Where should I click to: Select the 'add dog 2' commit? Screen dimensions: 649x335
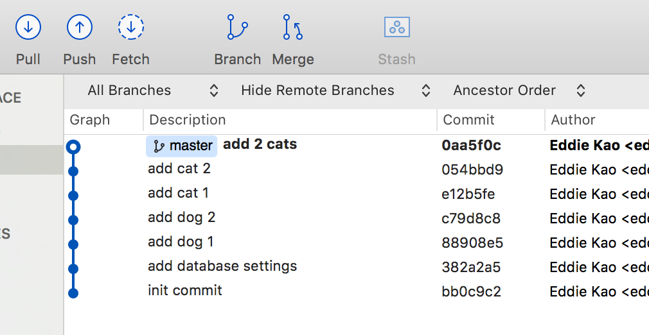(182, 218)
